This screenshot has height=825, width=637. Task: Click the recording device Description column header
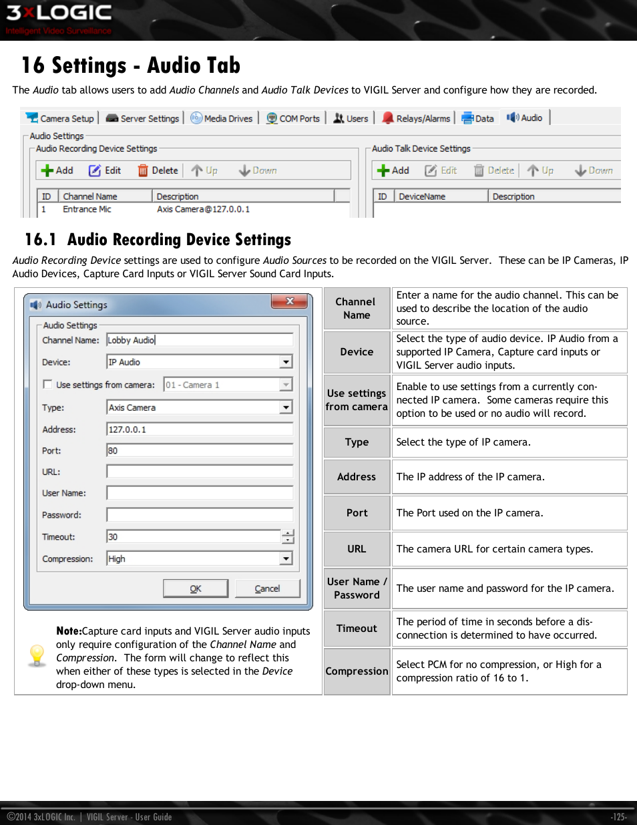click(243, 196)
